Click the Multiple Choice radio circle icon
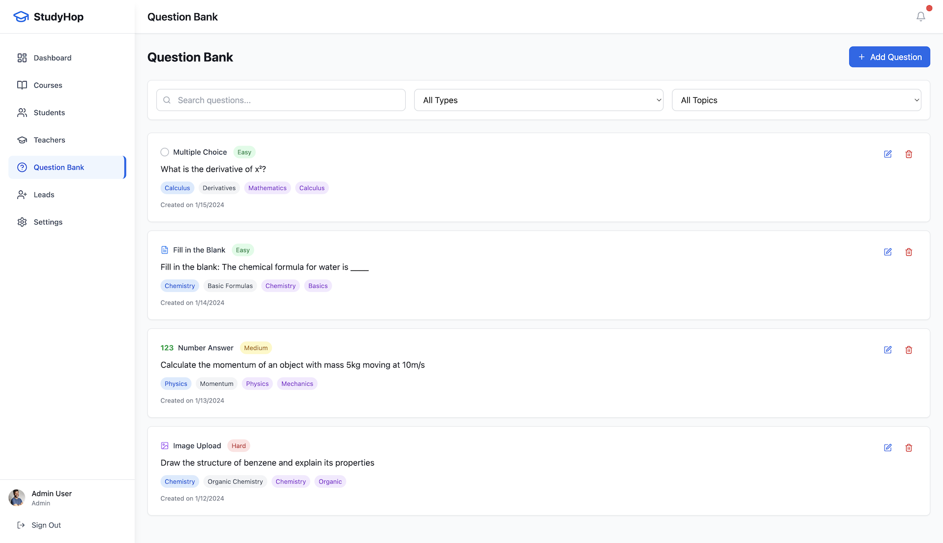Image resolution: width=943 pixels, height=543 pixels. pos(165,152)
